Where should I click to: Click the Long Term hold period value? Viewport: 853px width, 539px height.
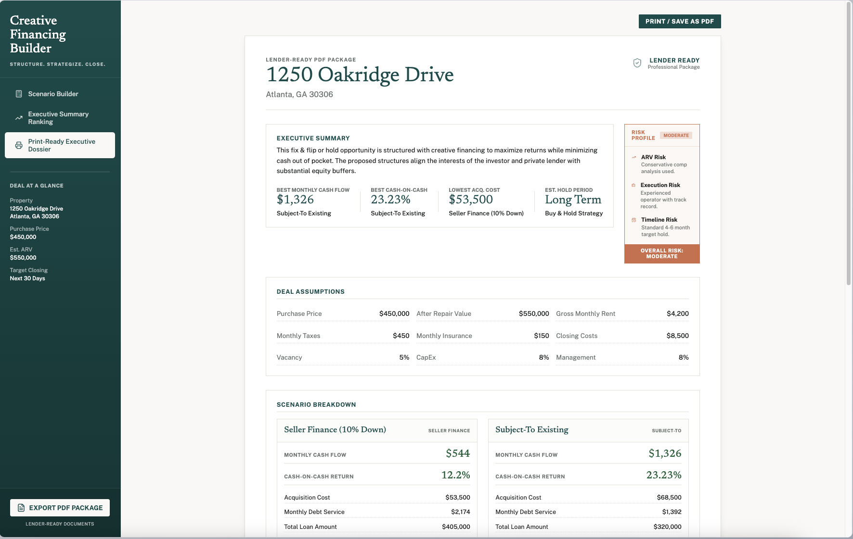click(x=573, y=200)
